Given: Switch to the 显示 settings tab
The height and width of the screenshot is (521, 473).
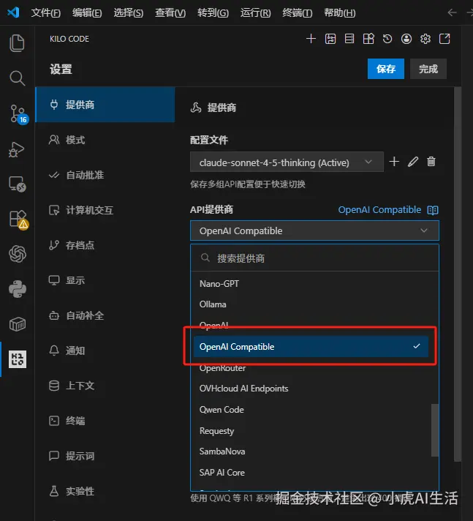Looking at the screenshot, I should [x=105, y=280].
